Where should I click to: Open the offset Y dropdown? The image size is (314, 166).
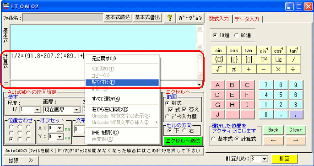click(60, 137)
